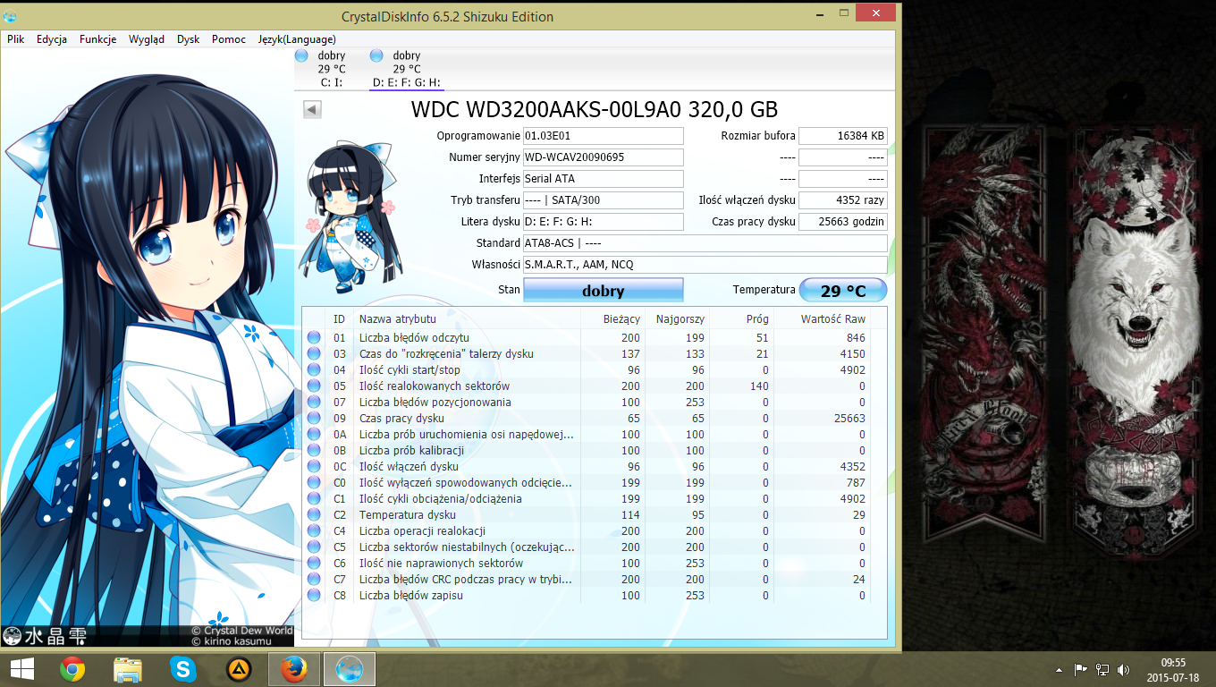The width and height of the screenshot is (1216, 687).
Task: Click the 29 °C temperature button
Action: [x=843, y=291]
